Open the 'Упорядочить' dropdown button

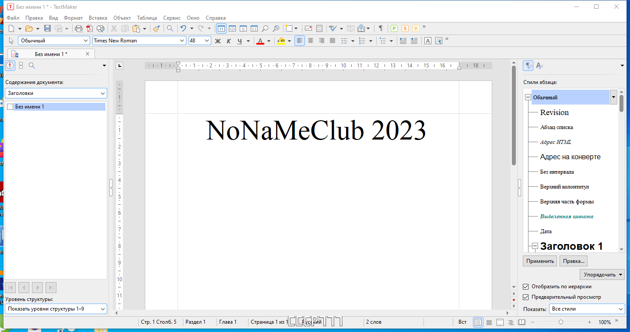(x=602, y=275)
